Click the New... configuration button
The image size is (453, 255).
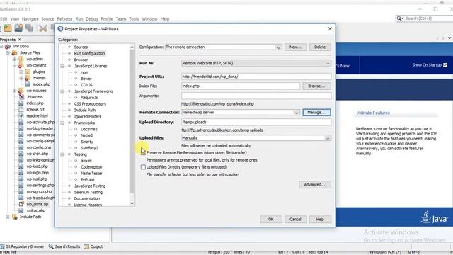tap(295, 47)
